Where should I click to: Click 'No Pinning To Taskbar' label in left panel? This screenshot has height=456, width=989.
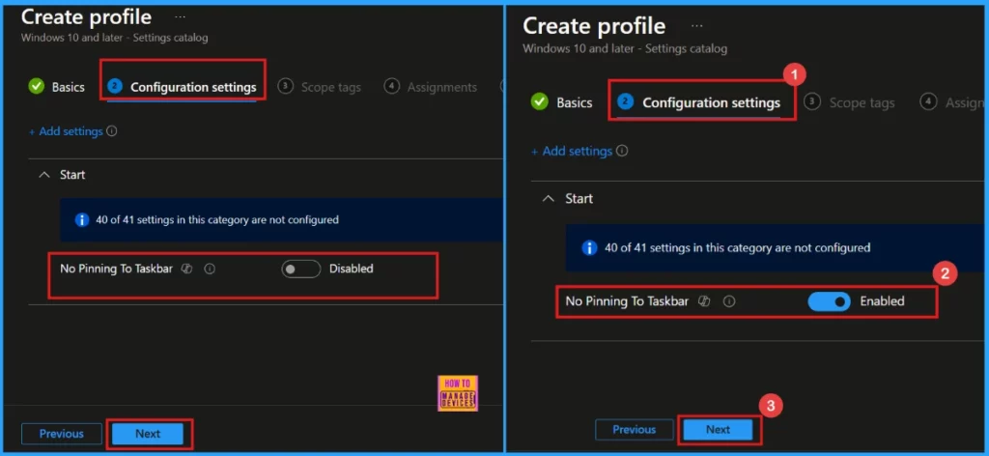click(116, 269)
